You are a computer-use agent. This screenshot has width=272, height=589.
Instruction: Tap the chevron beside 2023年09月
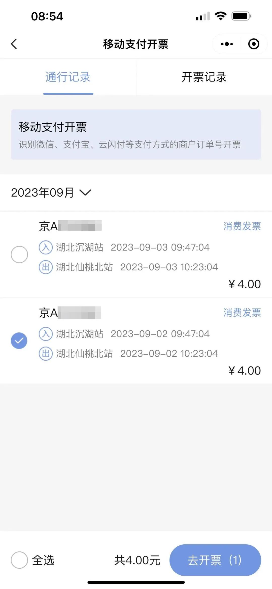pyautogui.click(x=85, y=193)
